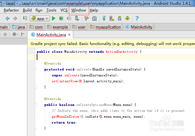Collapse the onCreate method fold marker
Viewport: 195px width, 136px height.
(x=35, y=69)
